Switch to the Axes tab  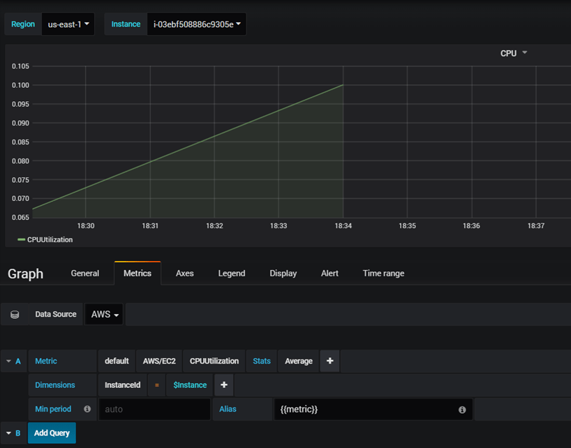coord(185,274)
